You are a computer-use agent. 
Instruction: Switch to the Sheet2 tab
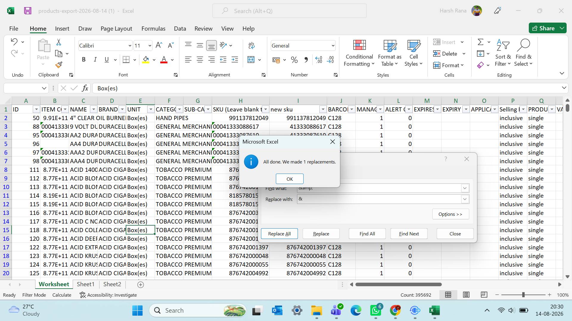(x=112, y=284)
